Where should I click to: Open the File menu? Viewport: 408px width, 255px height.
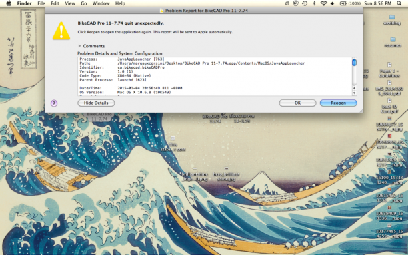[41, 3]
